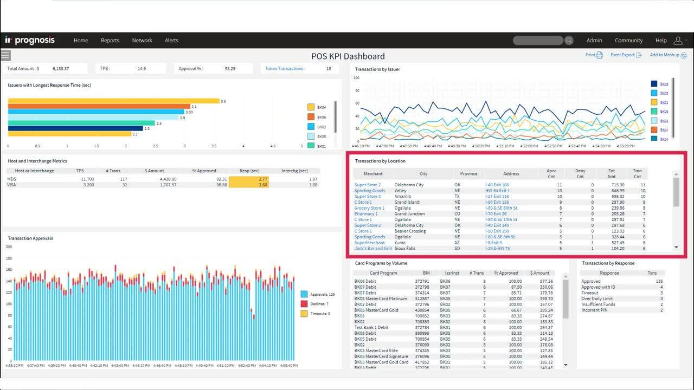Click the search magnifier icon
This screenshot has height=390, width=694.
pyautogui.click(x=569, y=41)
